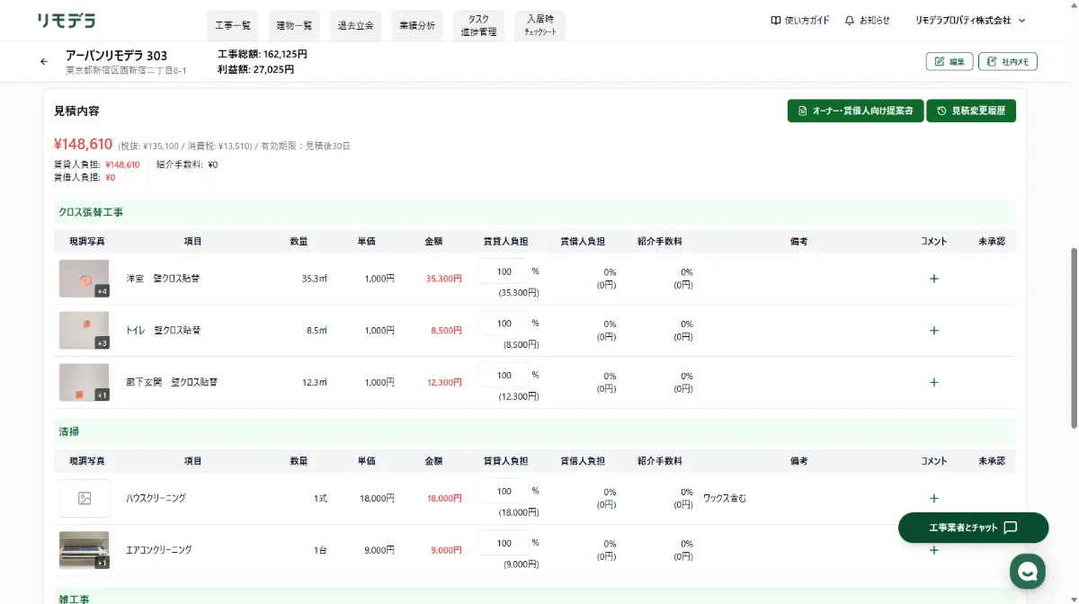Go back using the arrow beside アーバンリモデラ 303
Viewport: 1079px width, 604px height.
44,62
